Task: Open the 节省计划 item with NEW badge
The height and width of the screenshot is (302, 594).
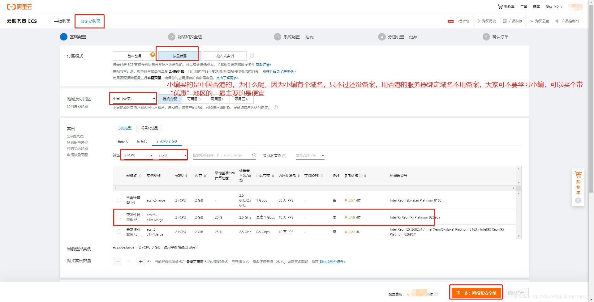Action: pyautogui.click(x=458, y=21)
